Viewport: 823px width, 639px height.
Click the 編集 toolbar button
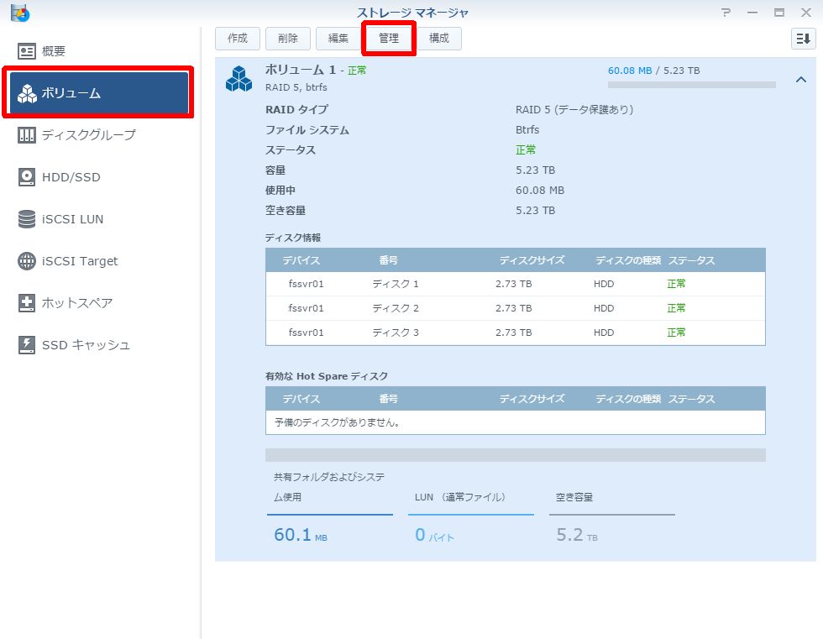[x=338, y=39]
